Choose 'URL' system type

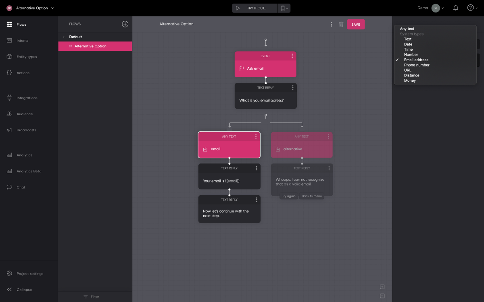point(435,70)
